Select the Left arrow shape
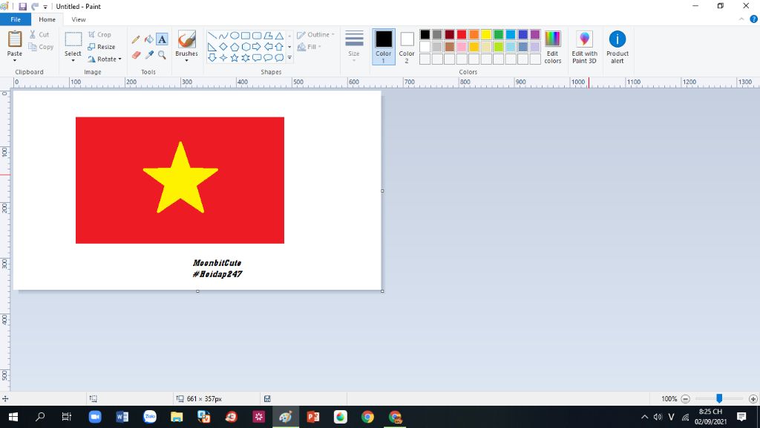Viewport: 760px width, 428px height. (268, 47)
